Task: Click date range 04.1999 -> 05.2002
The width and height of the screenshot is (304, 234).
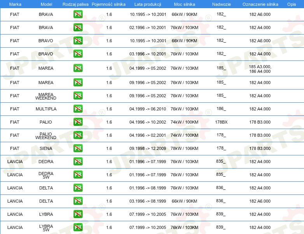Action: (148, 68)
